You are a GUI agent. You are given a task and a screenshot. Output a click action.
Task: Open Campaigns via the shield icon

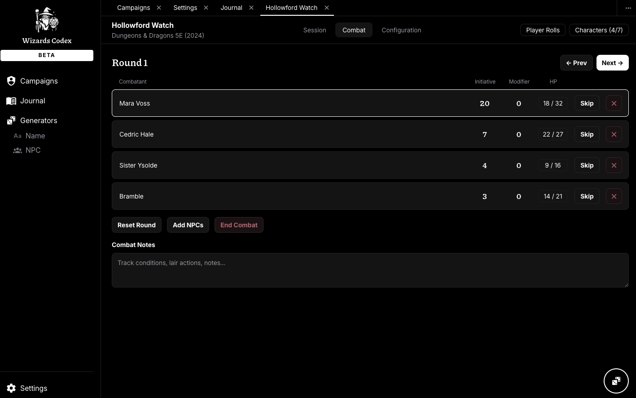(x=11, y=81)
